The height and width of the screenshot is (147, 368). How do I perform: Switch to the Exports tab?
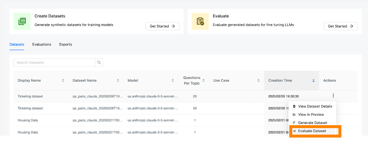click(66, 44)
